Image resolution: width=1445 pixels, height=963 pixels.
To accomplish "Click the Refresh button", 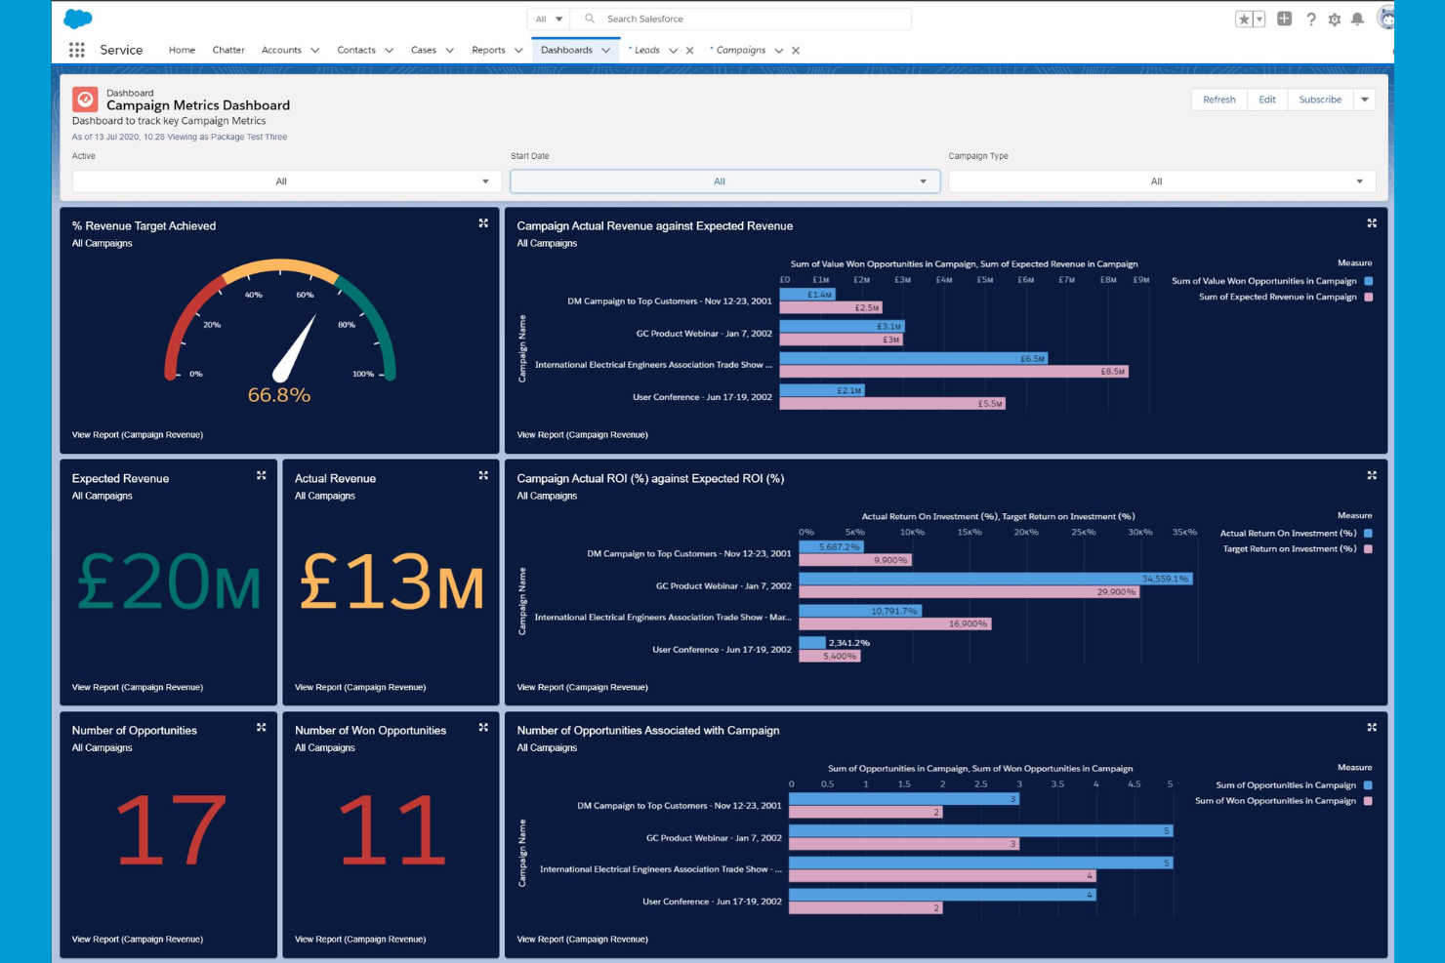I will 1219,100.
